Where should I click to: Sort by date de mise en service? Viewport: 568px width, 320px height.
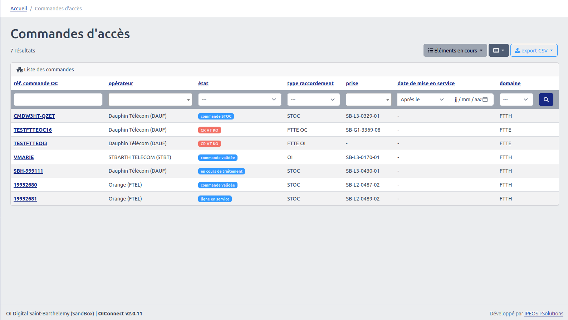(x=426, y=83)
